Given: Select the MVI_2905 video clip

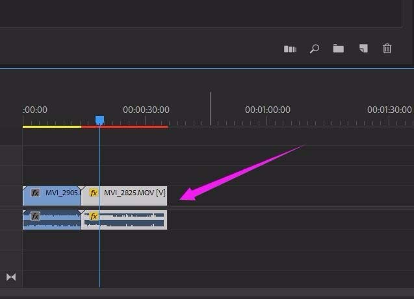Looking at the screenshot, I should coord(52,196).
